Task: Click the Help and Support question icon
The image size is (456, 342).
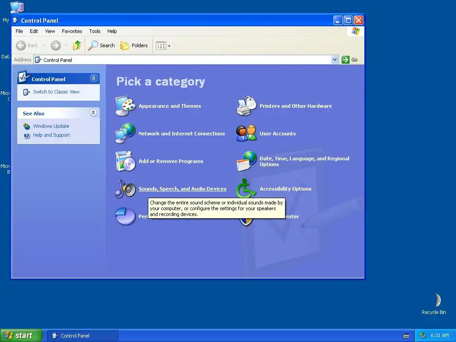Action: point(27,135)
